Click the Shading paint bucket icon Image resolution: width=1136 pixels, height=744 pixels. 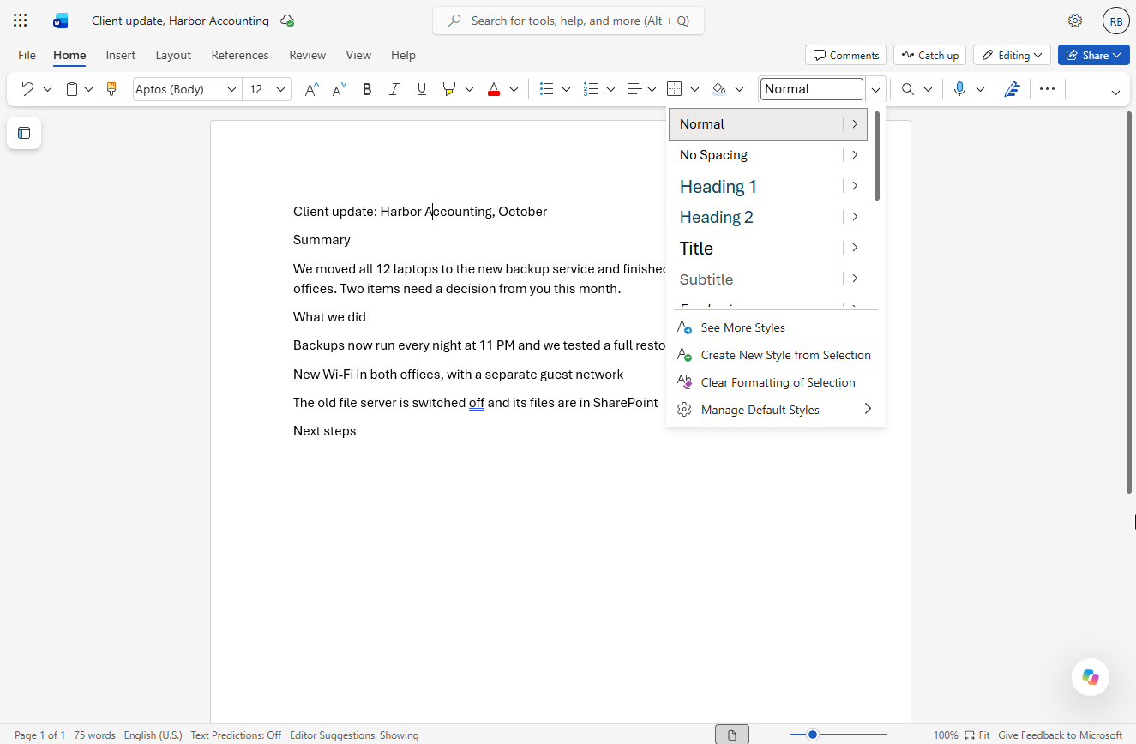(x=719, y=89)
